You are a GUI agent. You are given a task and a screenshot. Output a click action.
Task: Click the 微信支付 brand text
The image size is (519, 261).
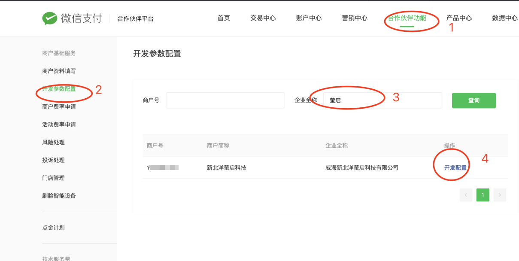click(x=81, y=18)
